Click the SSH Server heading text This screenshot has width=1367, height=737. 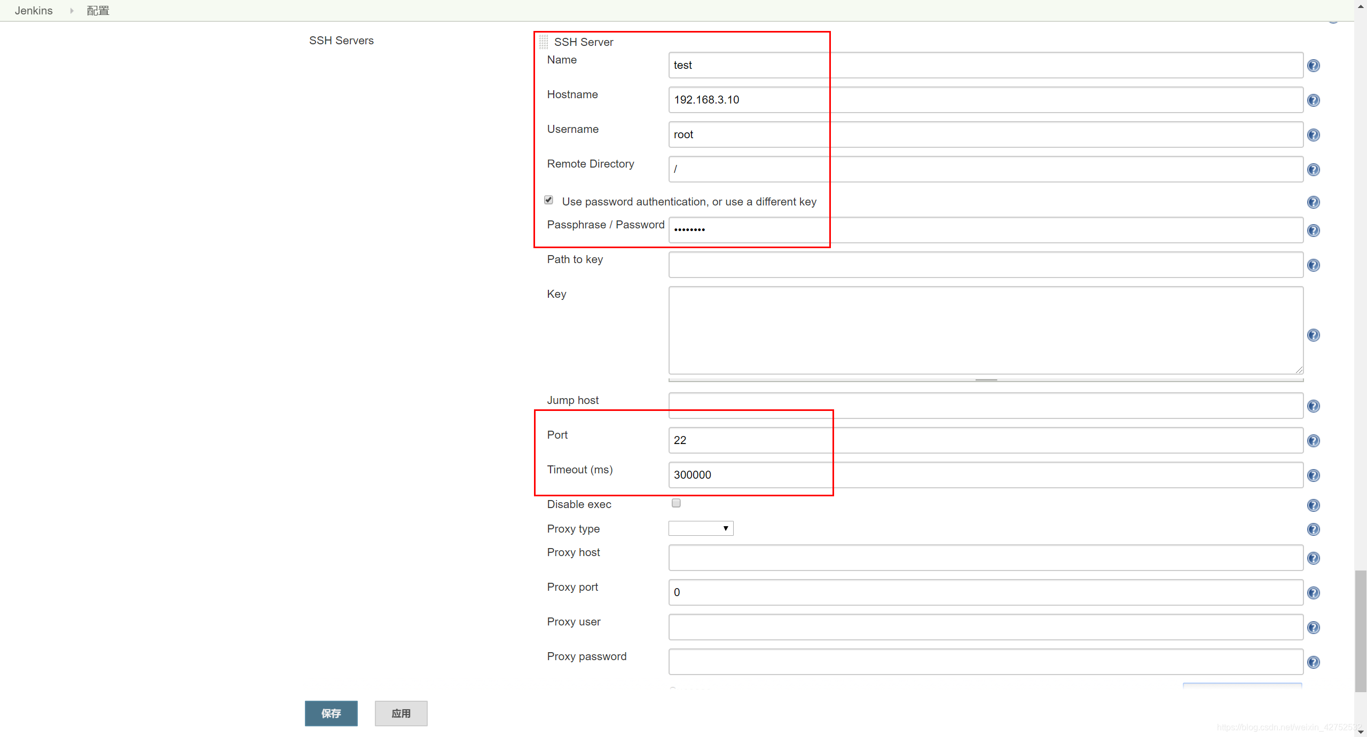click(584, 42)
